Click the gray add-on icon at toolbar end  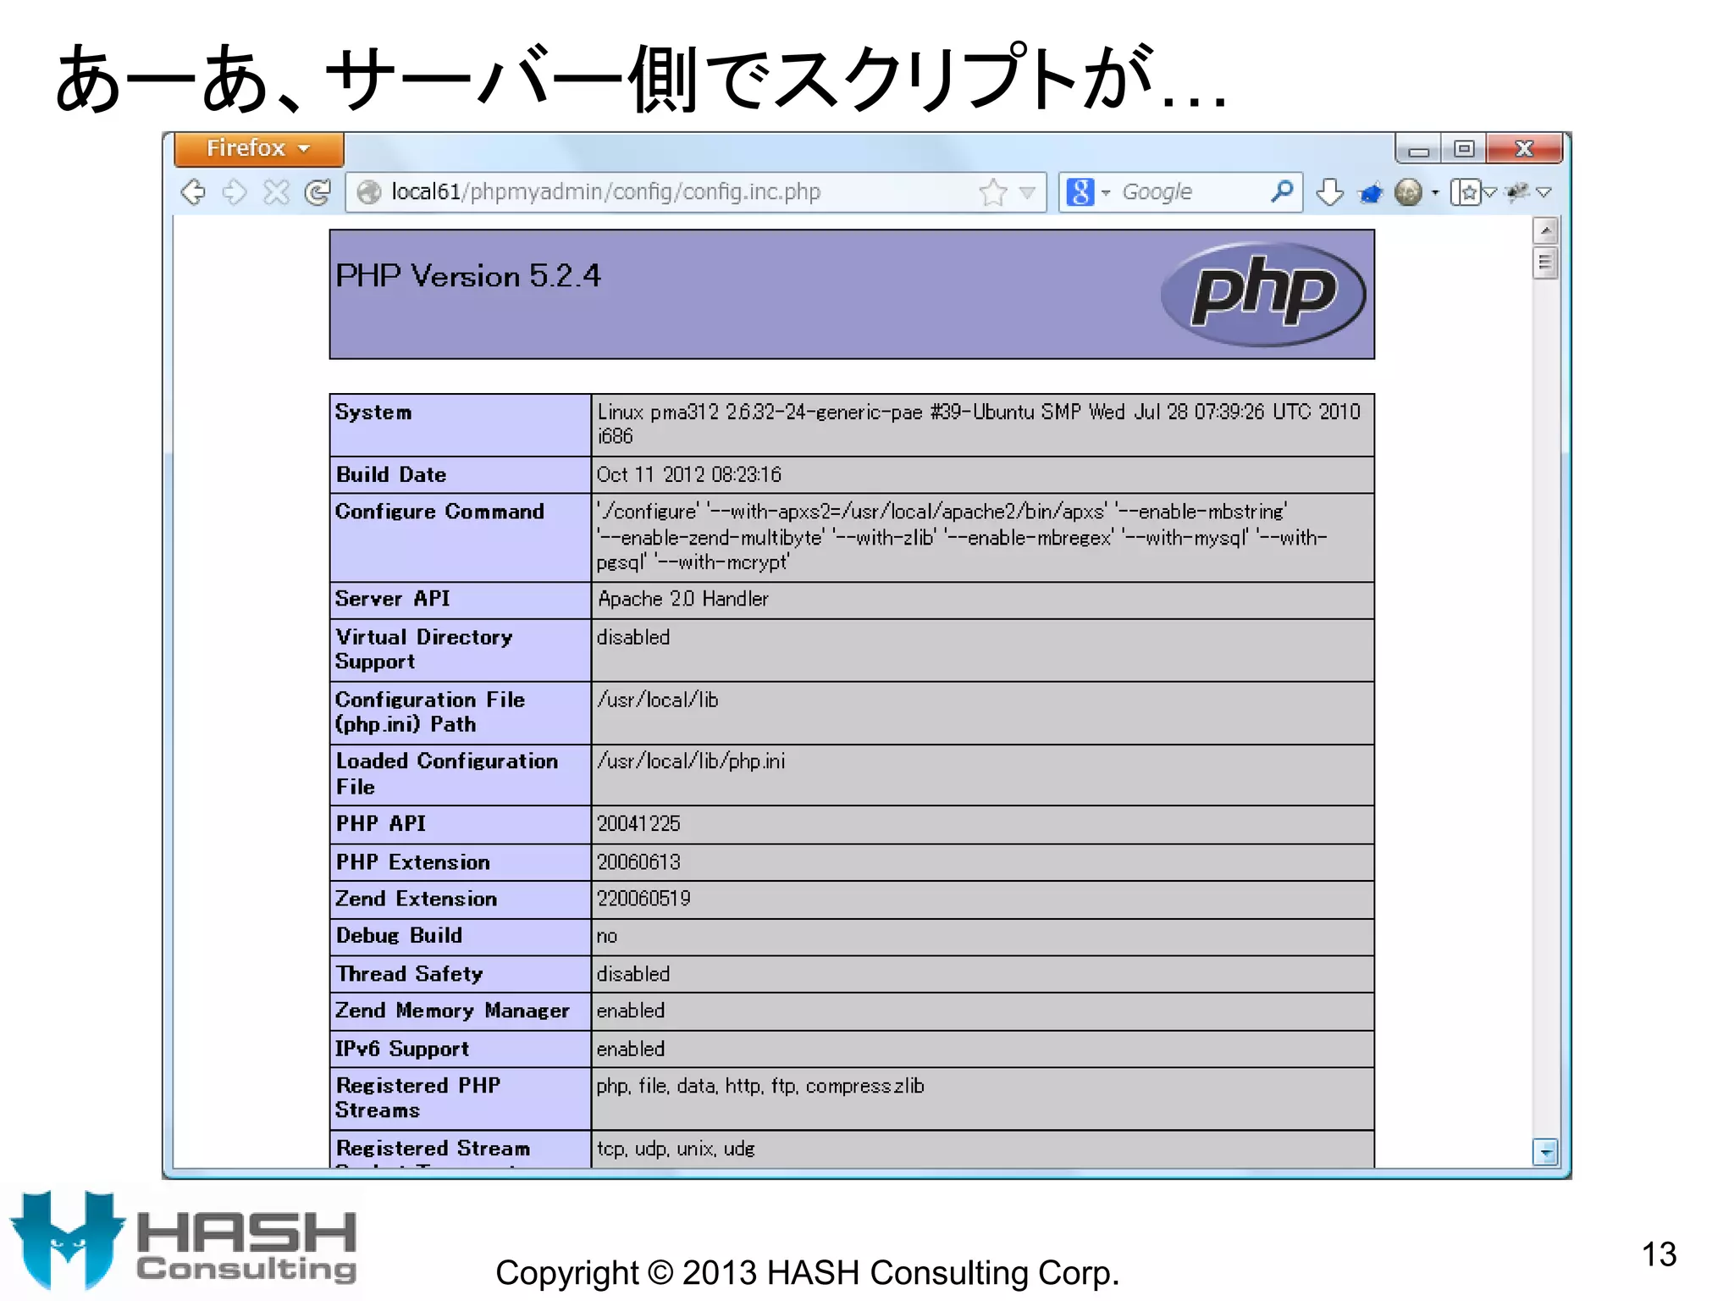tap(1518, 192)
